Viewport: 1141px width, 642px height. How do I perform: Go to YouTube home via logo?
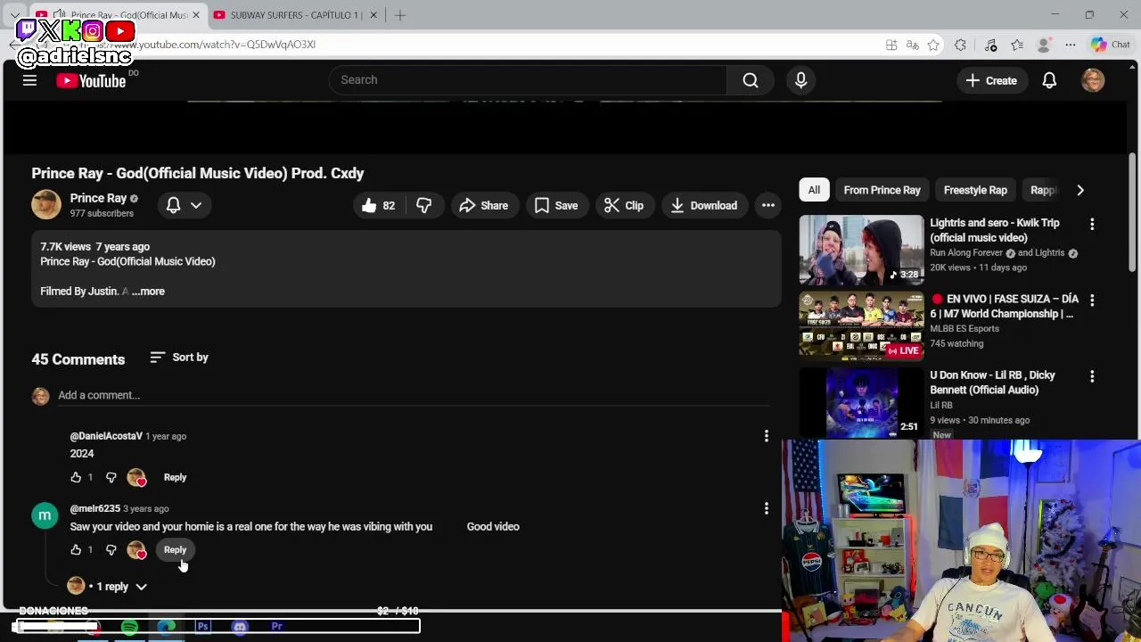click(91, 80)
